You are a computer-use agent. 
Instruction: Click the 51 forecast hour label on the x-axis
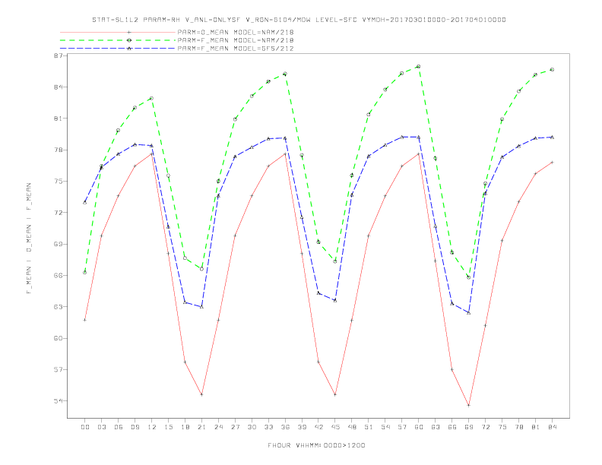tap(369, 427)
